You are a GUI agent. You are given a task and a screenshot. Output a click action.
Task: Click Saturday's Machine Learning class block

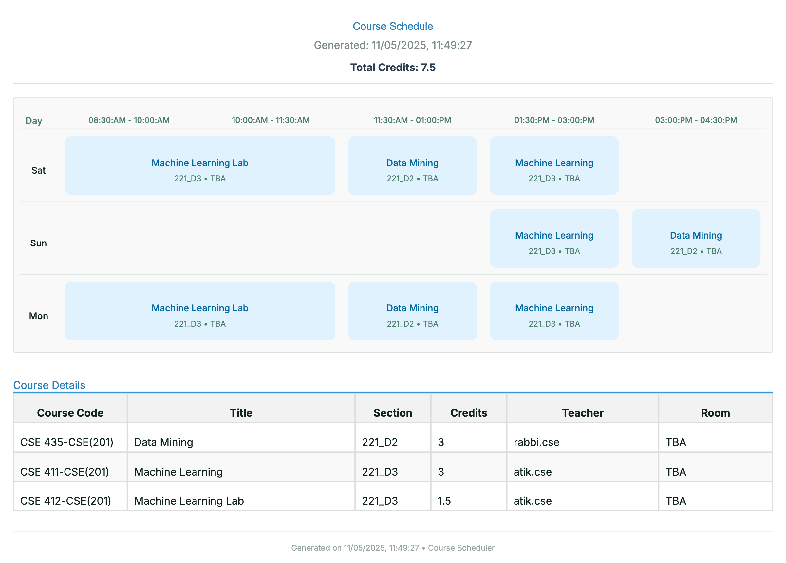554,165
